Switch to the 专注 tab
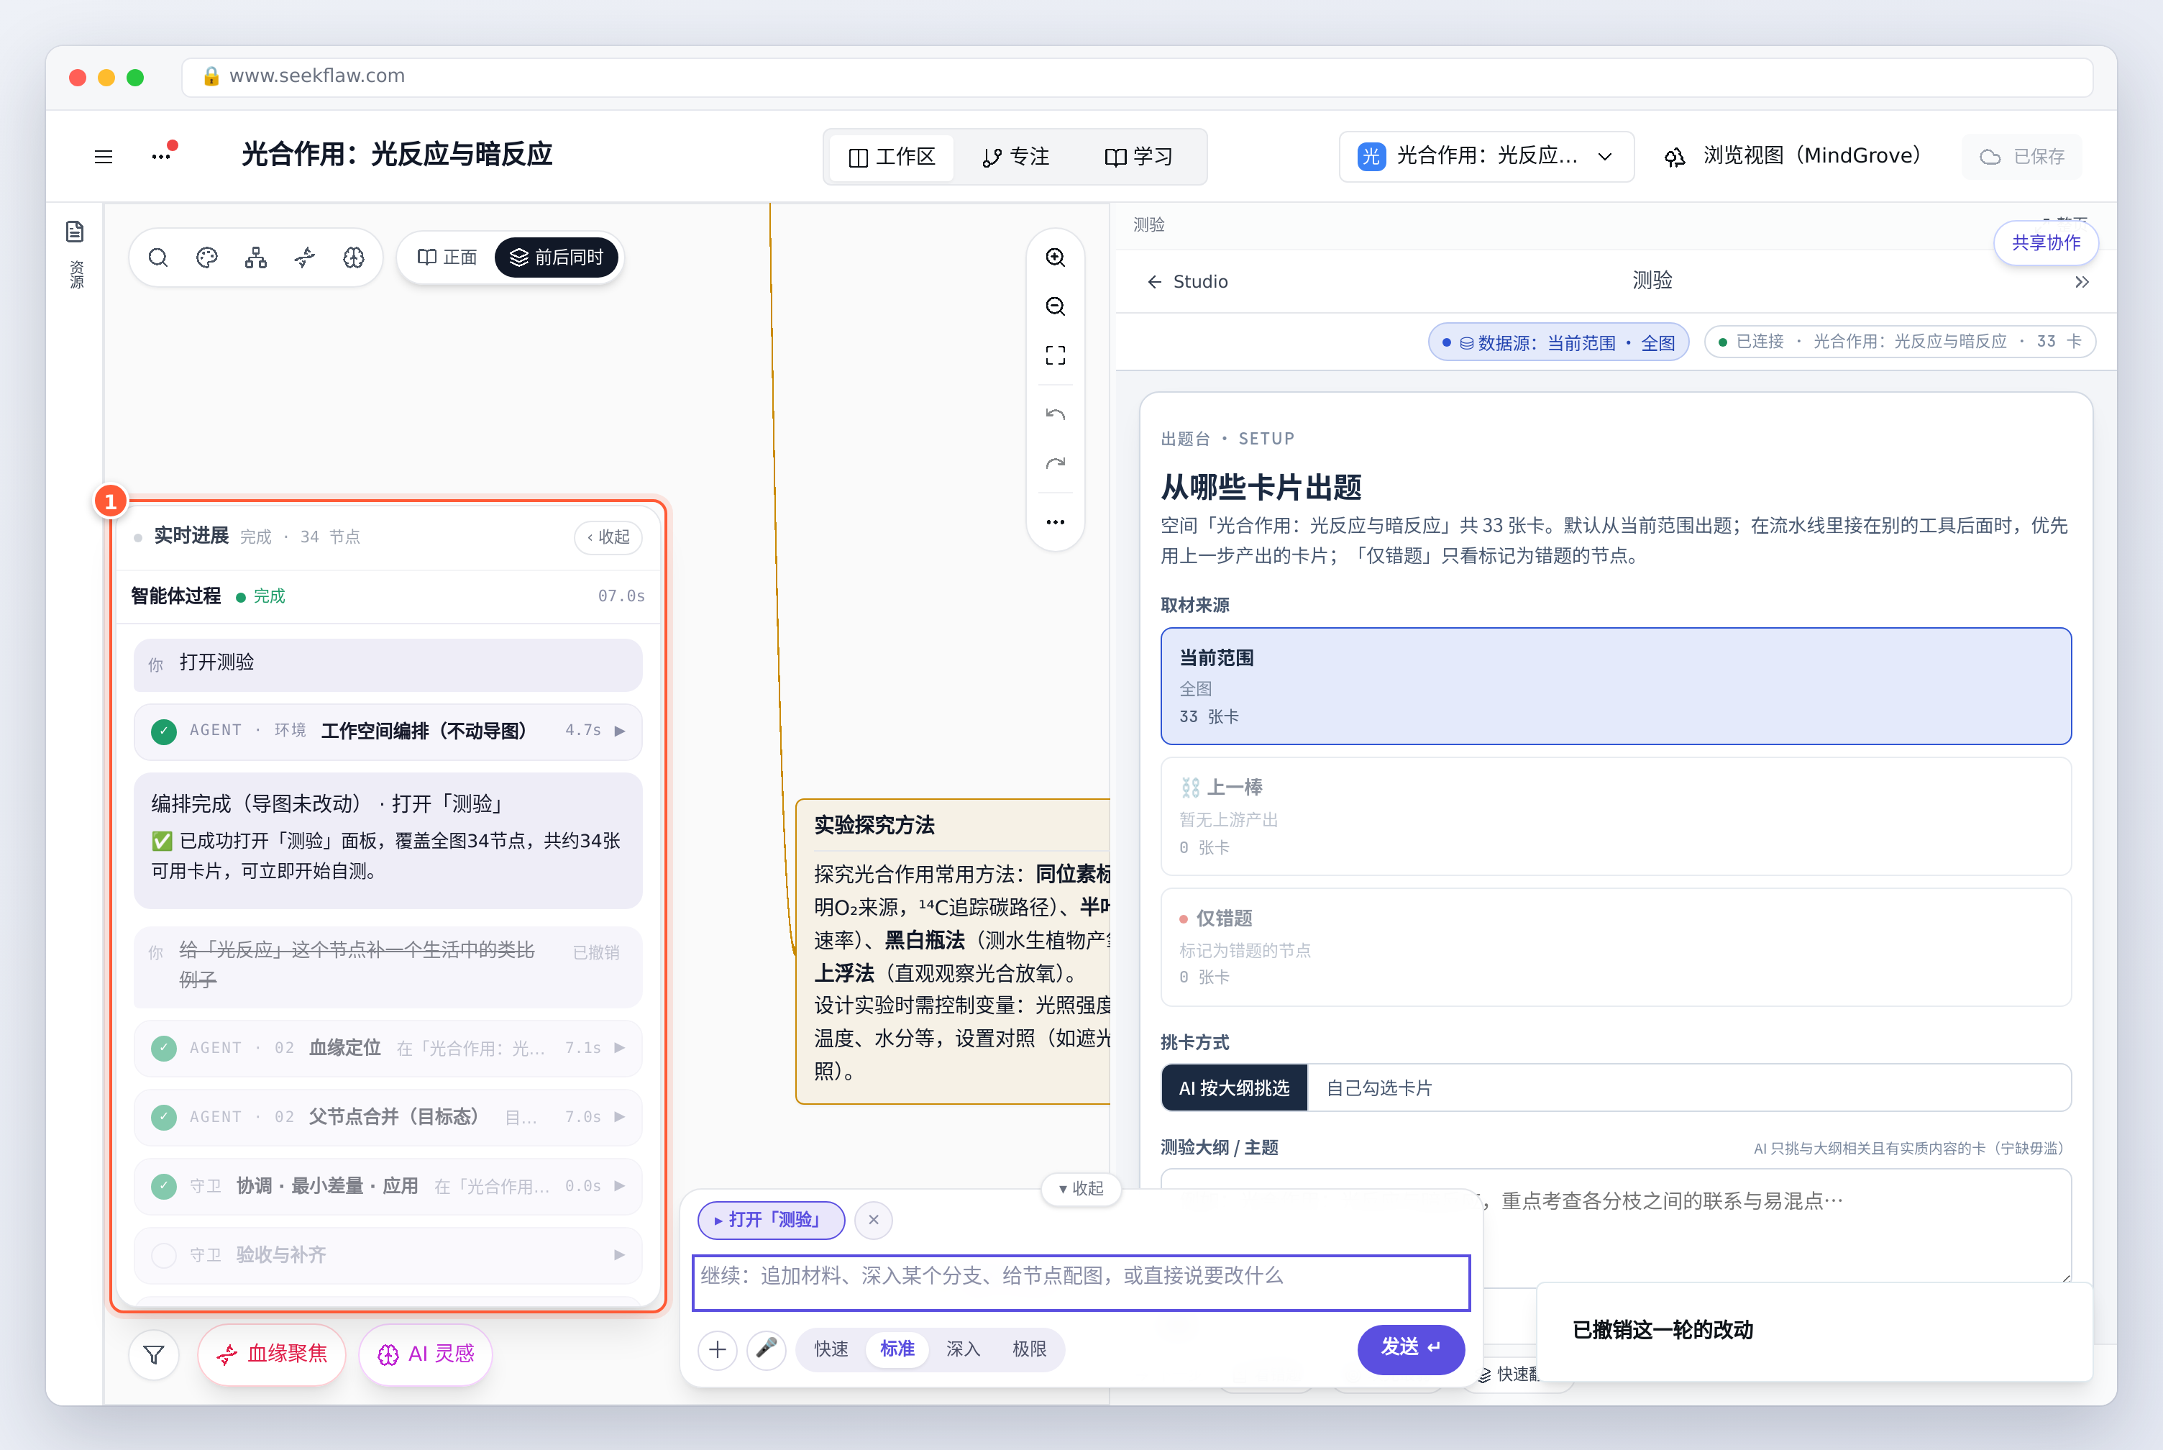The image size is (2163, 1450). [1015, 158]
